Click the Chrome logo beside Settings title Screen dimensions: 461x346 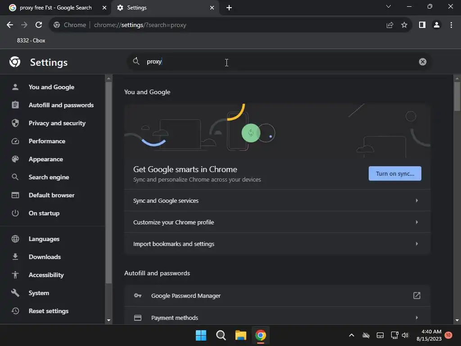click(15, 62)
